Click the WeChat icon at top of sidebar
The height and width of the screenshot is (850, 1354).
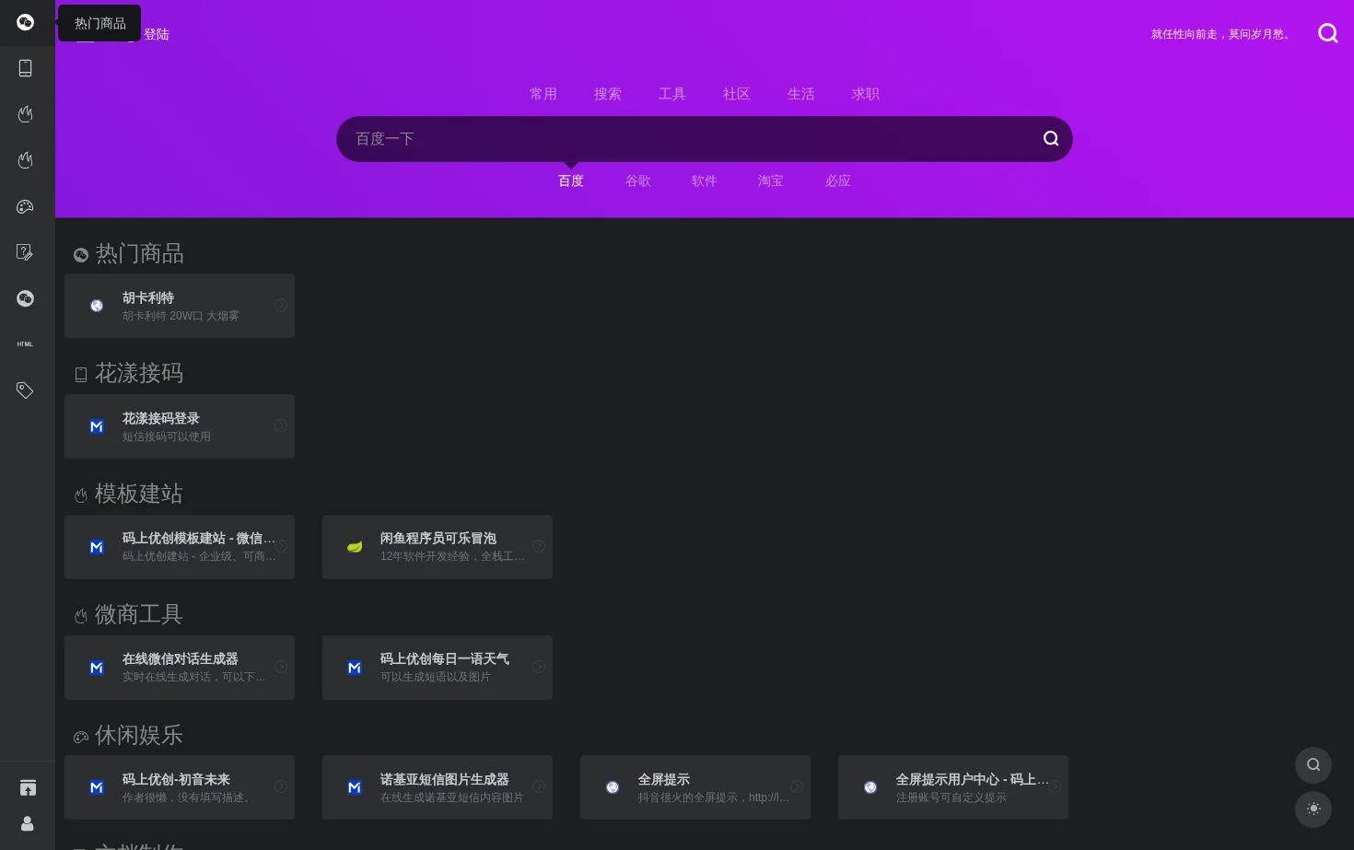tap(26, 22)
